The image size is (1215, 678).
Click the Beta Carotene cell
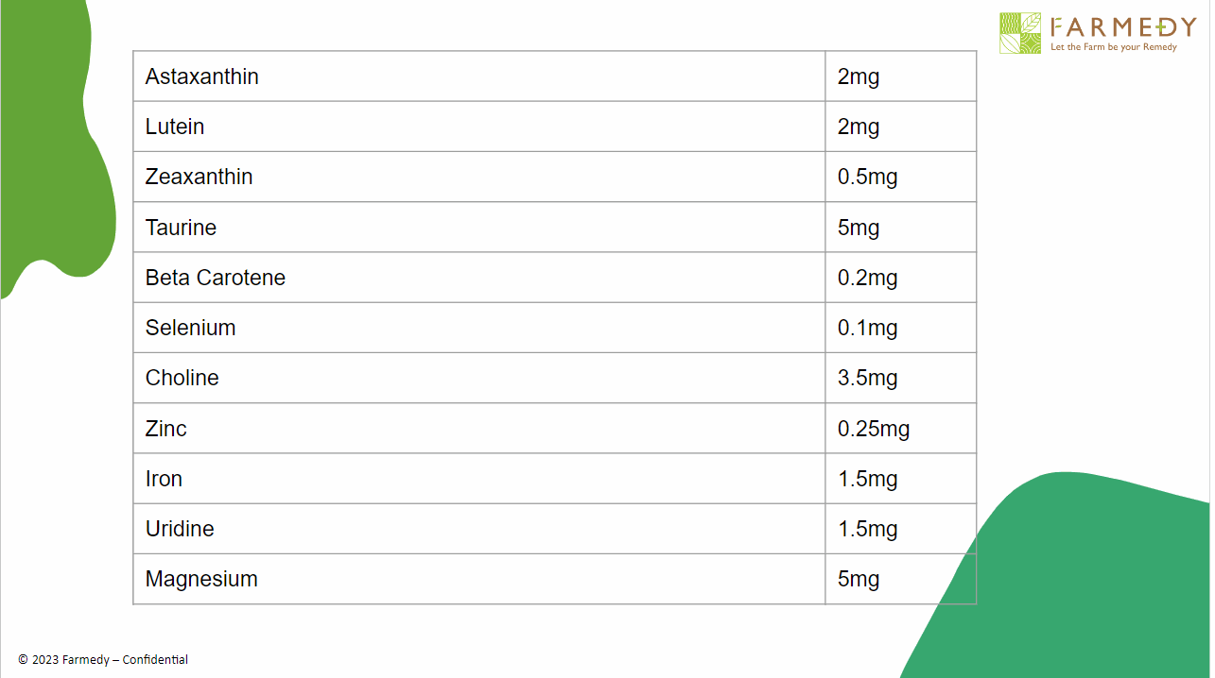point(216,278)
